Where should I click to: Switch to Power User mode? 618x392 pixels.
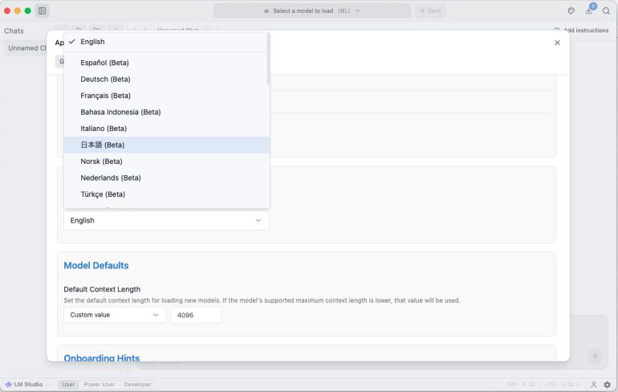click(x=100, y=385)
